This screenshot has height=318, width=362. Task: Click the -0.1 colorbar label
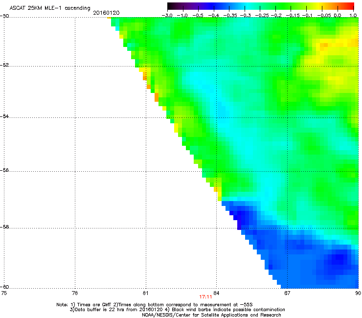[x=308, y=16]
